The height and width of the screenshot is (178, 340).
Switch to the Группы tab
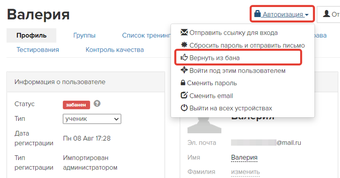[84, 35]
